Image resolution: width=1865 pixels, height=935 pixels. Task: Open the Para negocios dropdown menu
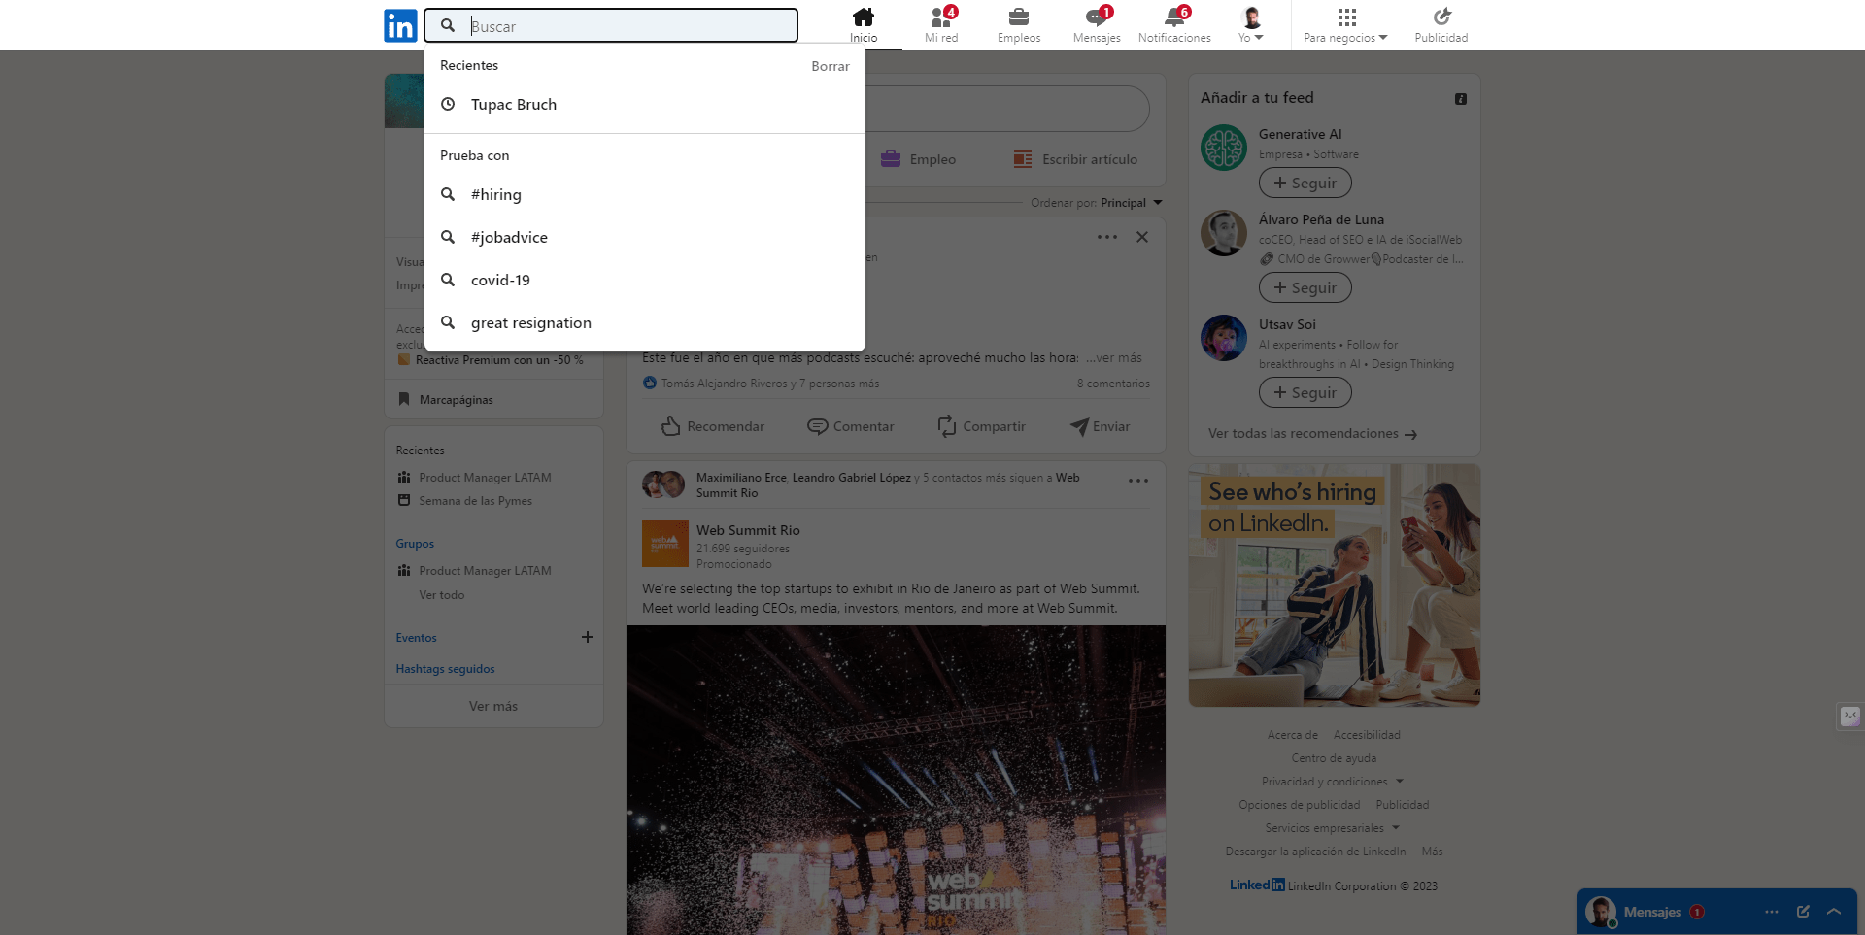pos(1345,25)
